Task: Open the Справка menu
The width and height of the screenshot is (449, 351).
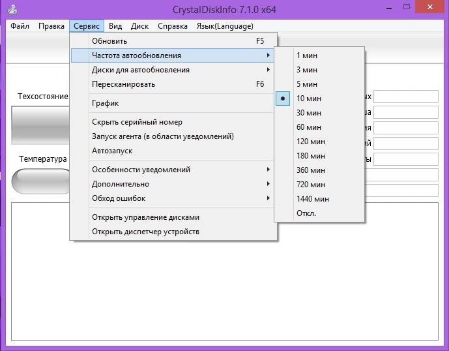Action: click(x=173, y=26)
